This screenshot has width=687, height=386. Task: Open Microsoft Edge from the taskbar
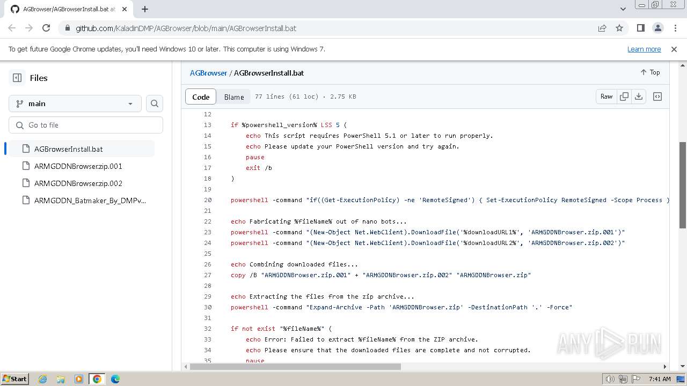tap(115, 379)
